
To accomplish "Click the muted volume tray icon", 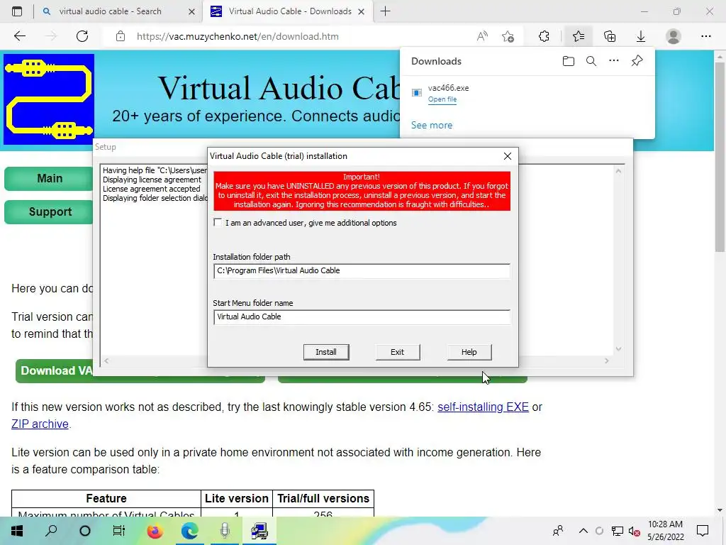I will (x=634, y=531).
